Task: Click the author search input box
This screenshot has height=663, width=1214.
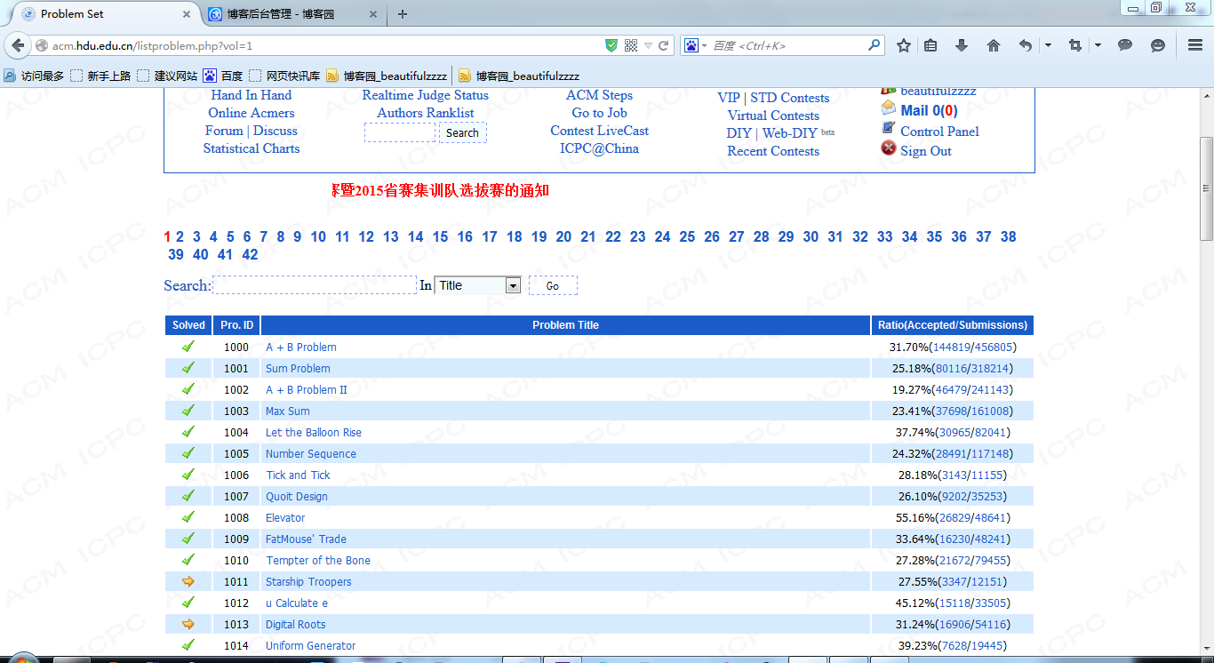Action: tap(400, 132)
